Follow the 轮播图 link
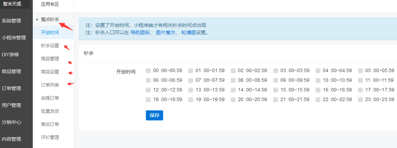The width and height of the screenshot is (397, 148). coord(188,33)
